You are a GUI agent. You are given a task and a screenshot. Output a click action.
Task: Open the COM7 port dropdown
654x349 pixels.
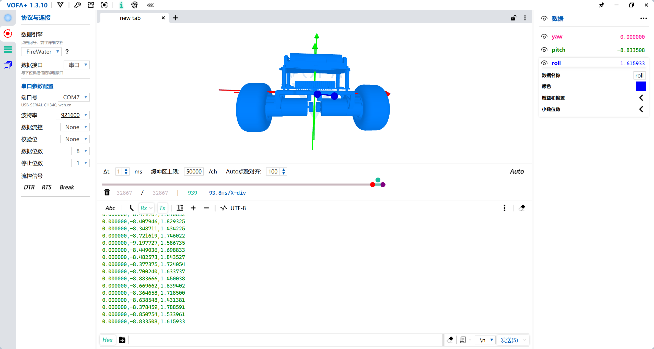[x=74, y=97]
